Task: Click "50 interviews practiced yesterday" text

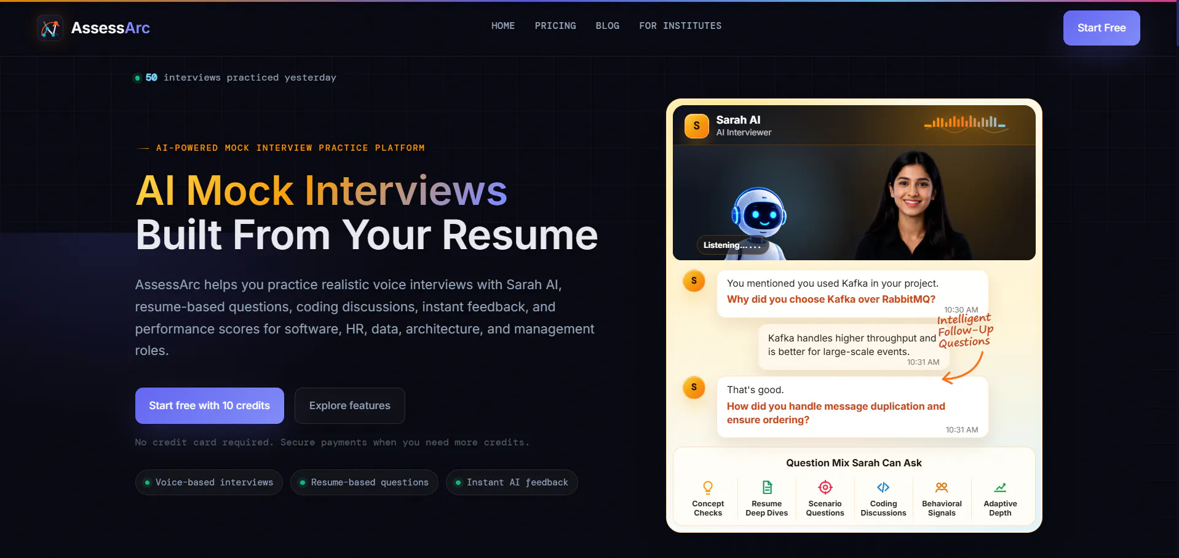Action: click(240, 78)
